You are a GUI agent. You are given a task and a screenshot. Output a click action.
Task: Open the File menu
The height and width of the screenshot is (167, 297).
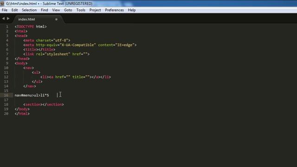point(5,10)
